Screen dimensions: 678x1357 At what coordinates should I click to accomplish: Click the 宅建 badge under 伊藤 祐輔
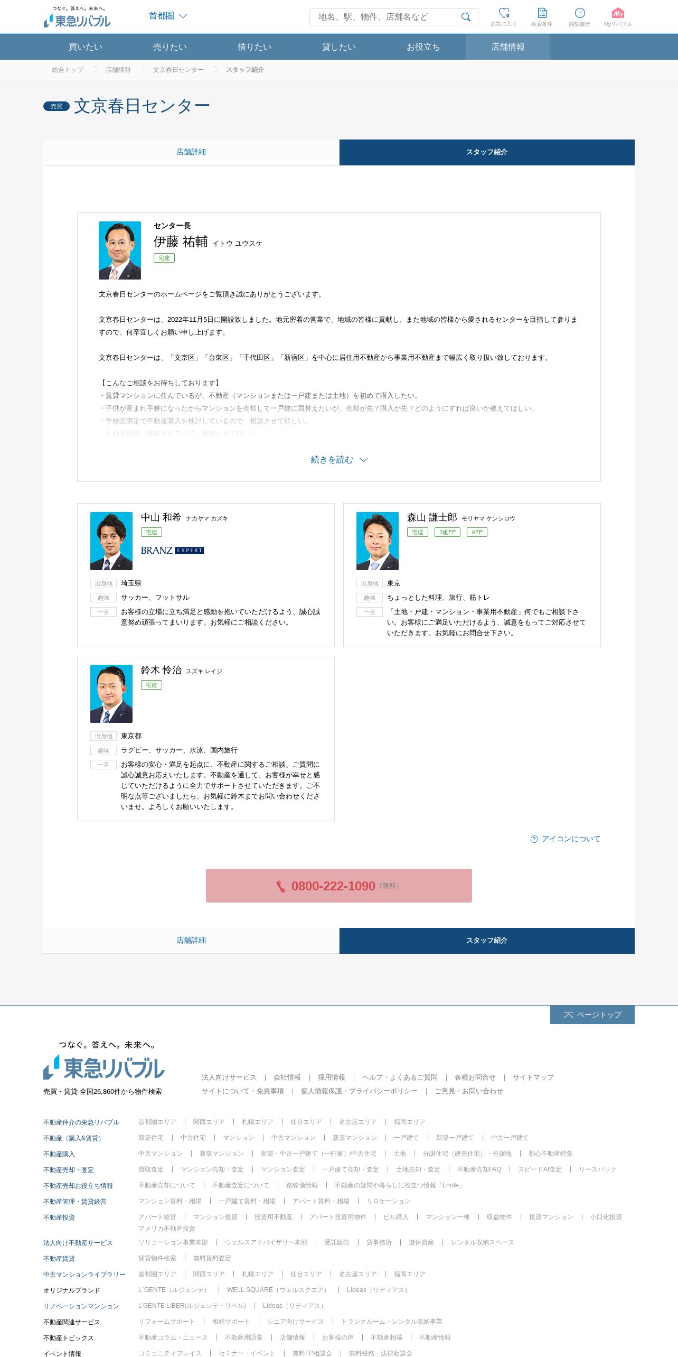(164, 258)
